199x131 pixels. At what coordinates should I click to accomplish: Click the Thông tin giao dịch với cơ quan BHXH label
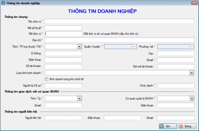pos(32,91)
